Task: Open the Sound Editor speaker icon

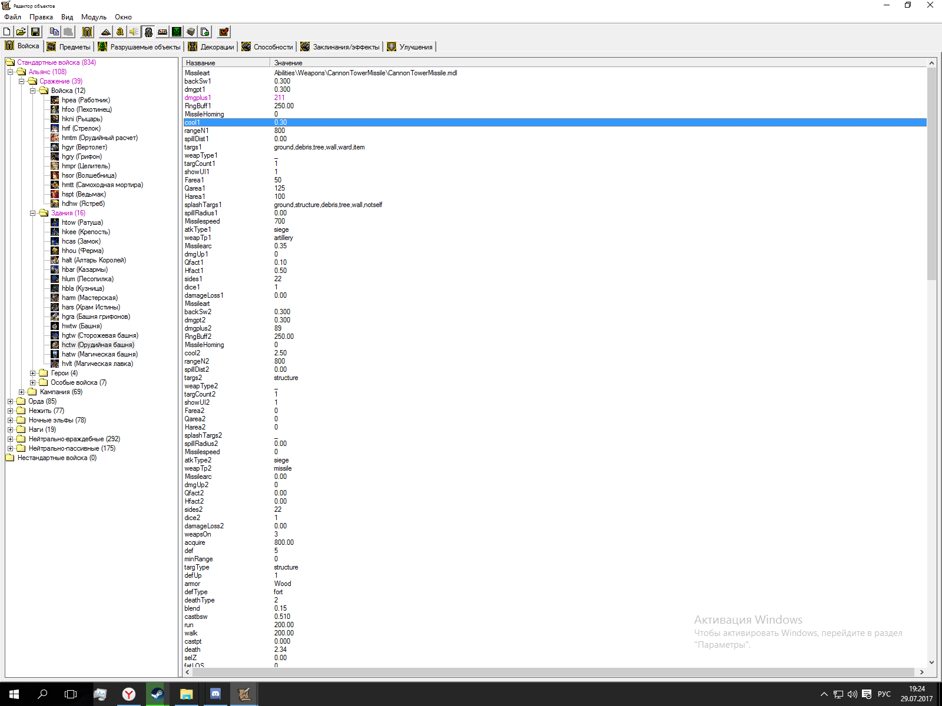Action: coord(134,32)
